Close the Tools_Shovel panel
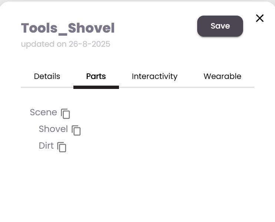 click(260, 18)
